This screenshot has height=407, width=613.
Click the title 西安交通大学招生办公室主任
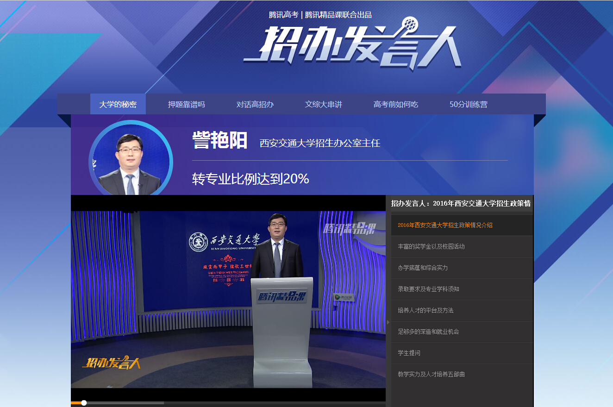point(320,143)
